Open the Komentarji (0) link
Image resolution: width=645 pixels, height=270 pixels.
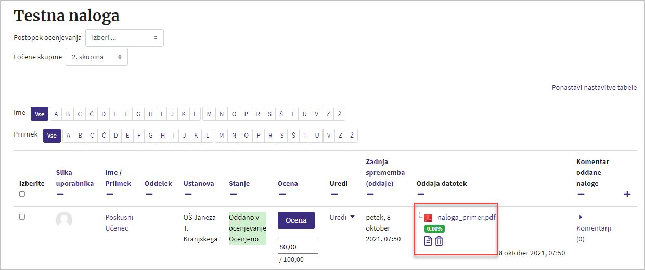(x=594, y=234)
